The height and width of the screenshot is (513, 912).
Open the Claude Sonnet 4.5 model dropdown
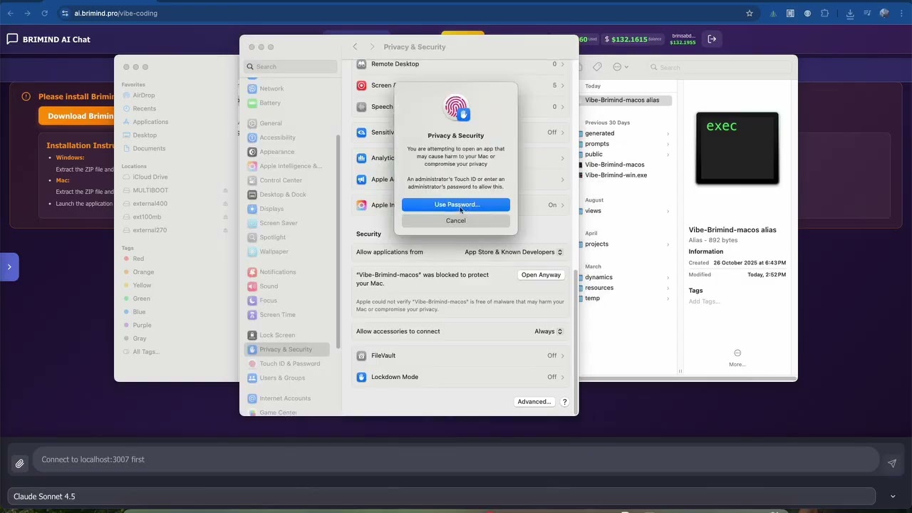click(x=441, y=497)
